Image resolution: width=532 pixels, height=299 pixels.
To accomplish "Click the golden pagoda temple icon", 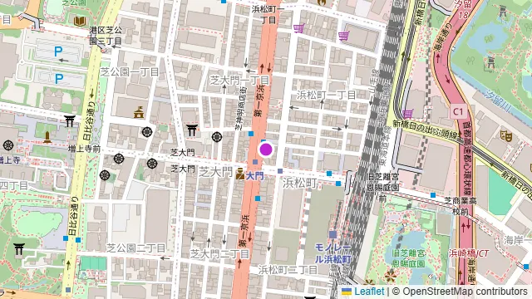I will [x=139, y=113].
